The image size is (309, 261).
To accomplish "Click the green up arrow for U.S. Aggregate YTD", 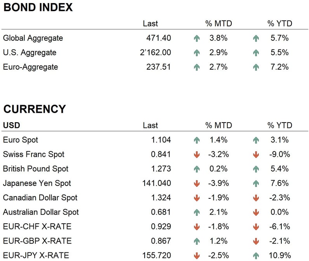I will (256, 53).
